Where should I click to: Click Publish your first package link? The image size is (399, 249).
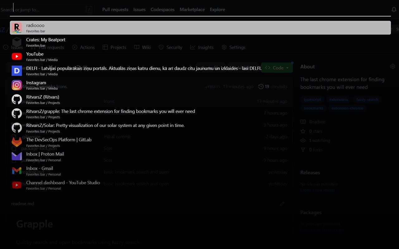pos(322,230)
